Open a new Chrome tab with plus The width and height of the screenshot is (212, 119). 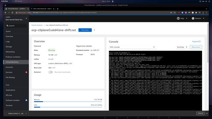point(58,9)
